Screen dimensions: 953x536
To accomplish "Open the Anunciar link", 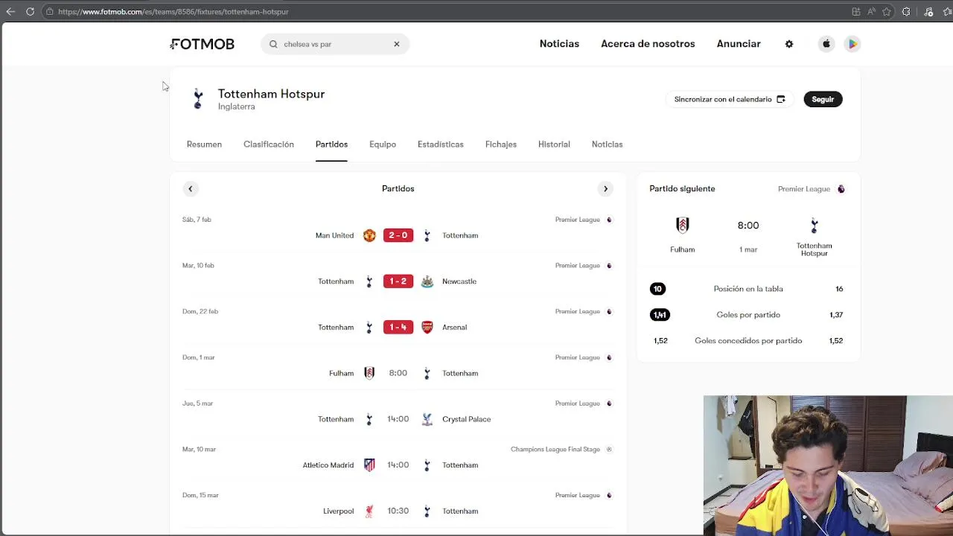I will tap(739, 44).
